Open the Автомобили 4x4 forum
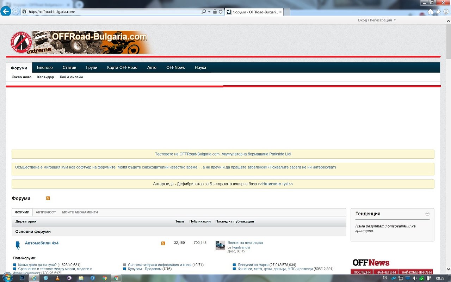Image resolution: width=451 pixels, height=282 pixels. 42,243
